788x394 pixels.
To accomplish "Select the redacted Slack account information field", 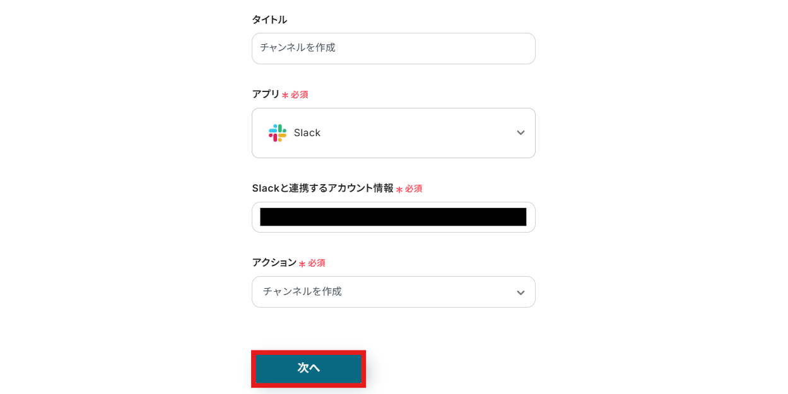I will (x=393, y=217).
